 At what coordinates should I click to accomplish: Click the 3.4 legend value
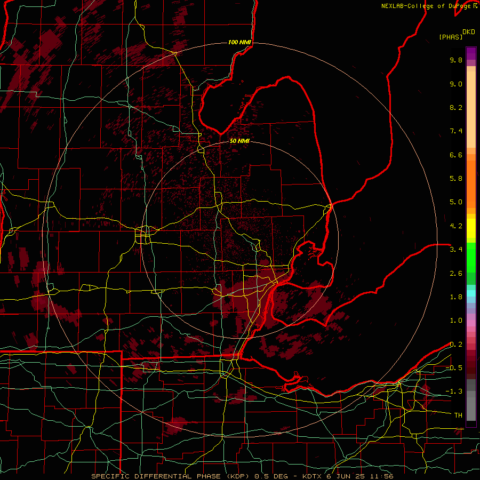pos(456,250)
